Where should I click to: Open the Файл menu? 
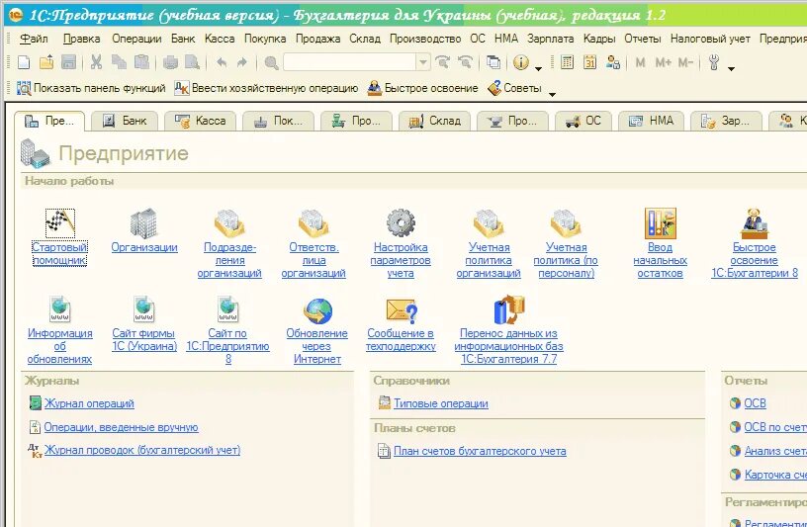click(x=34, y=39)
